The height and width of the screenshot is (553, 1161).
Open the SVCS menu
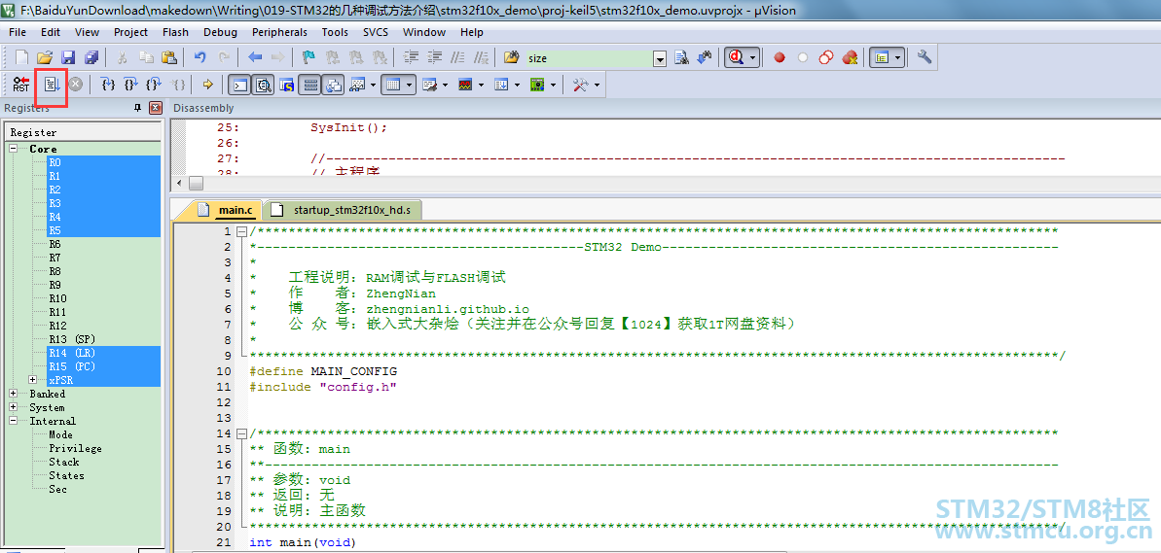[x=376, y=32]
